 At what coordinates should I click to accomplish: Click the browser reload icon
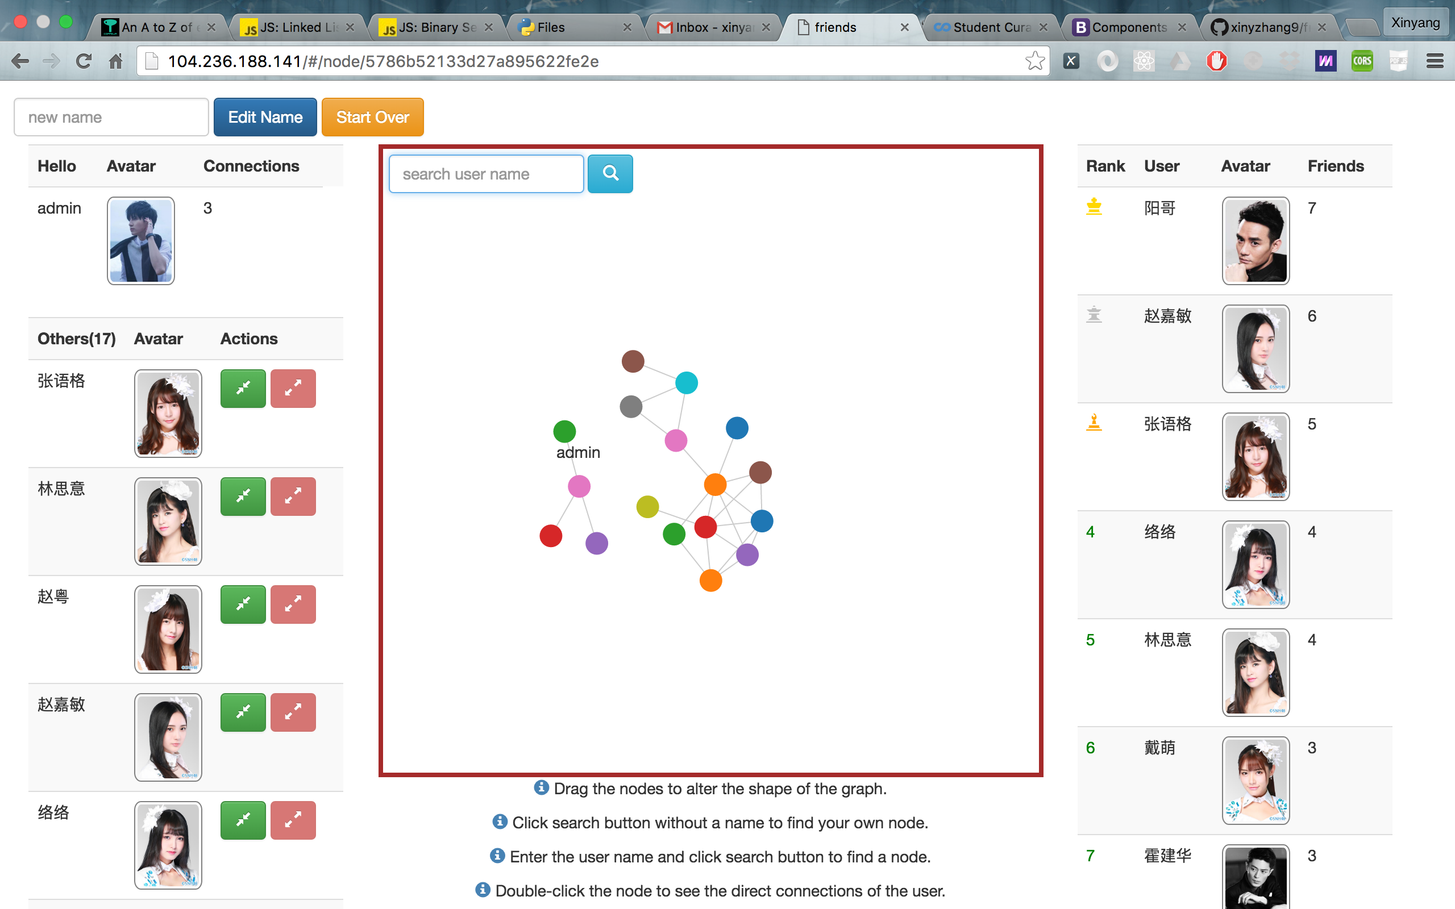84,61
